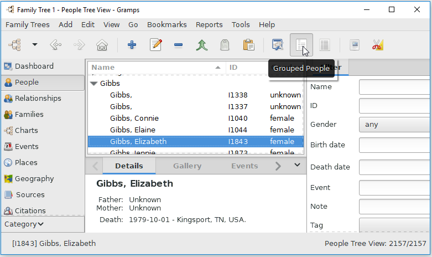The height and width of the screenshot is (257, 432).
Task: Remove selected person with minus icon
Action: 178,45
